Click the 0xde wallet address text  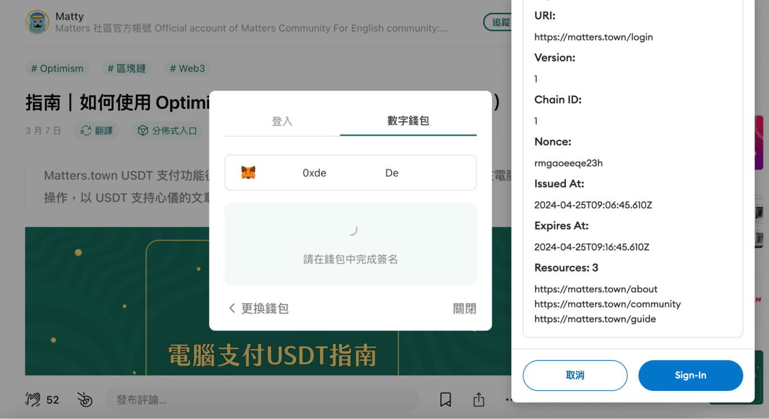(314, 173)
